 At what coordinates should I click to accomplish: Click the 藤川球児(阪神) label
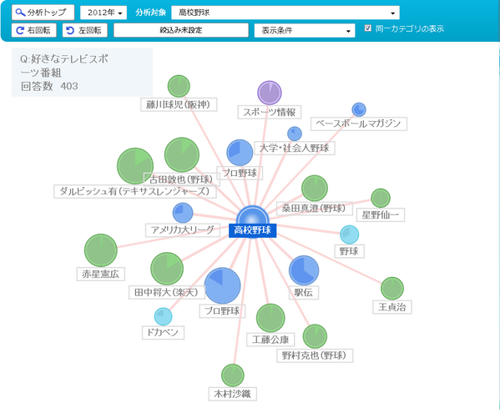[179, 104]
